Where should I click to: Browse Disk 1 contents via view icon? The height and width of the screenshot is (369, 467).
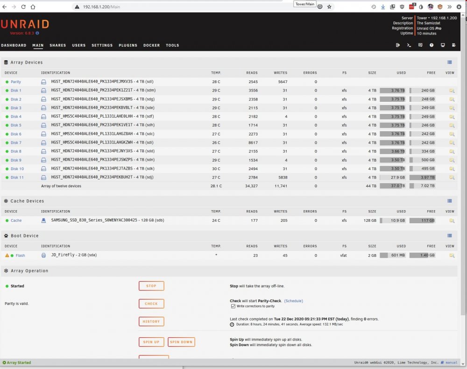coord(452,91)
